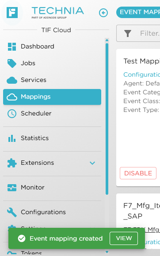Click the Technia logo icon
Viewport: 160px width, 256px height.
tap(12, 13)
